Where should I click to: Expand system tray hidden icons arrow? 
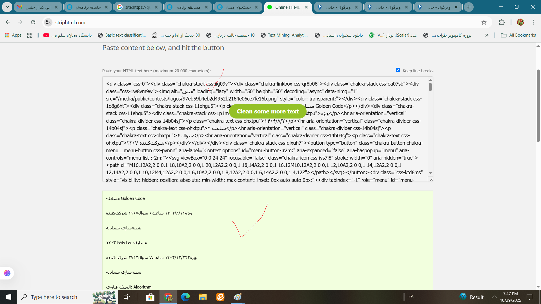[x=494, y=297]
